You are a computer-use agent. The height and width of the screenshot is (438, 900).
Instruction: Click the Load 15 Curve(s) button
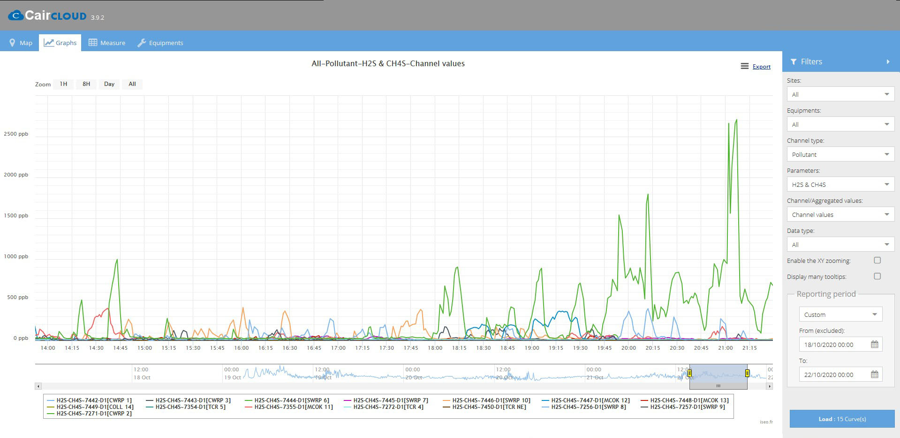(x=842, y=419)
